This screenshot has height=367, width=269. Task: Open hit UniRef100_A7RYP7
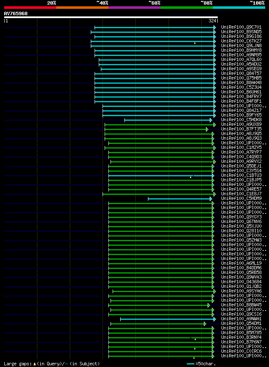241,152
